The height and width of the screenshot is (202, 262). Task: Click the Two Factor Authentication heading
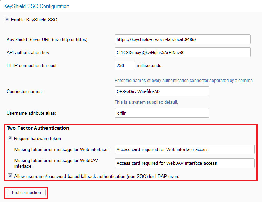tap(38, 128)
